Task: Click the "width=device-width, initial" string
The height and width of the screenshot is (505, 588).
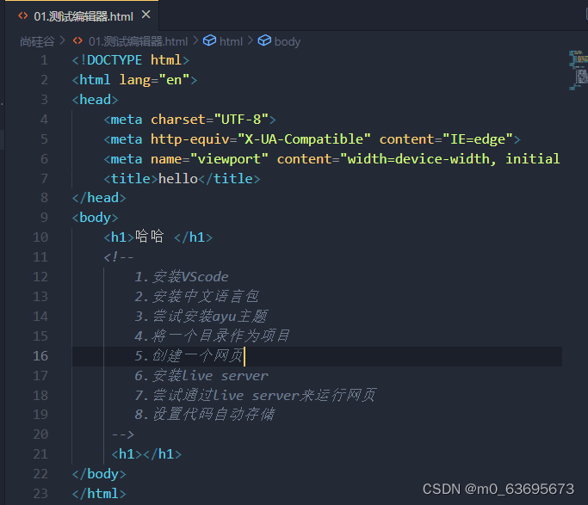Action: pyautogui.click(x=450, y=159)
